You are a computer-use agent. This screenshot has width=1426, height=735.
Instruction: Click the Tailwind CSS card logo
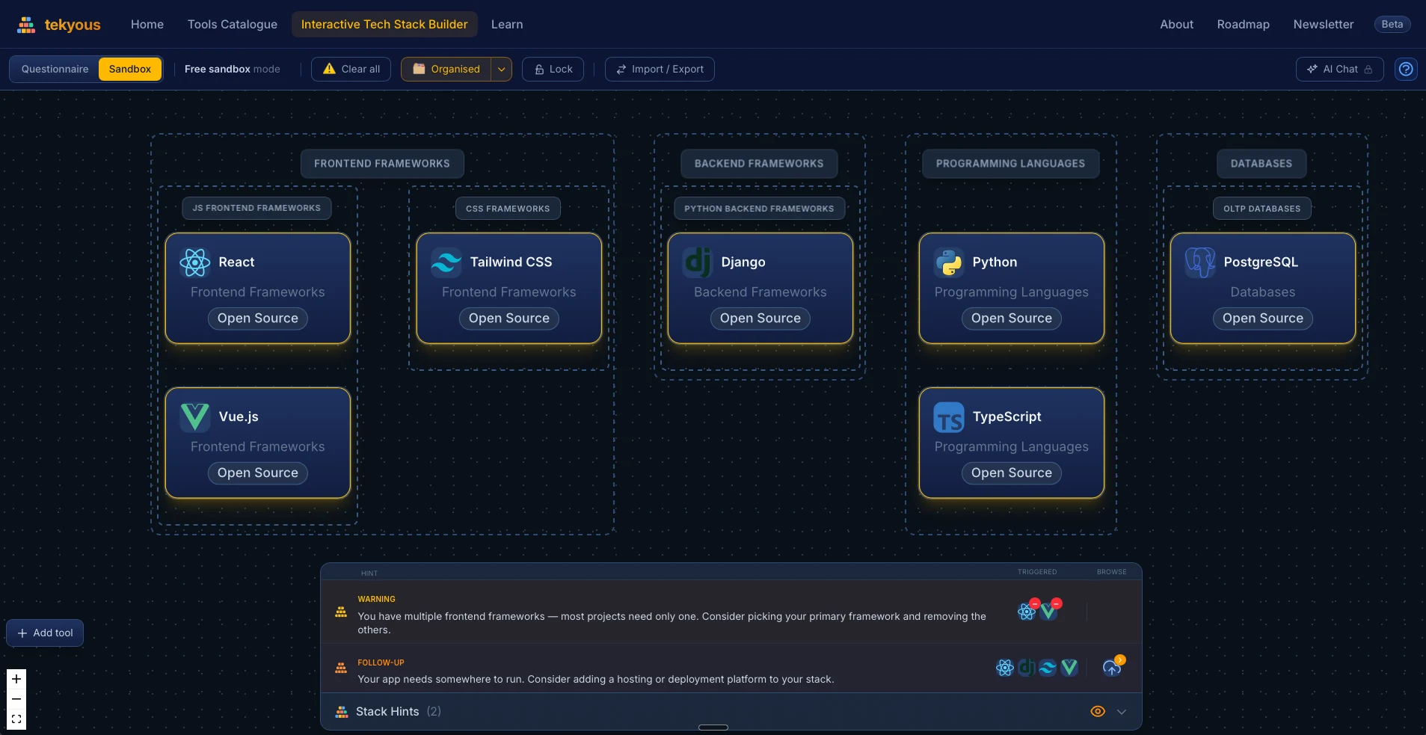coord(446,262)
